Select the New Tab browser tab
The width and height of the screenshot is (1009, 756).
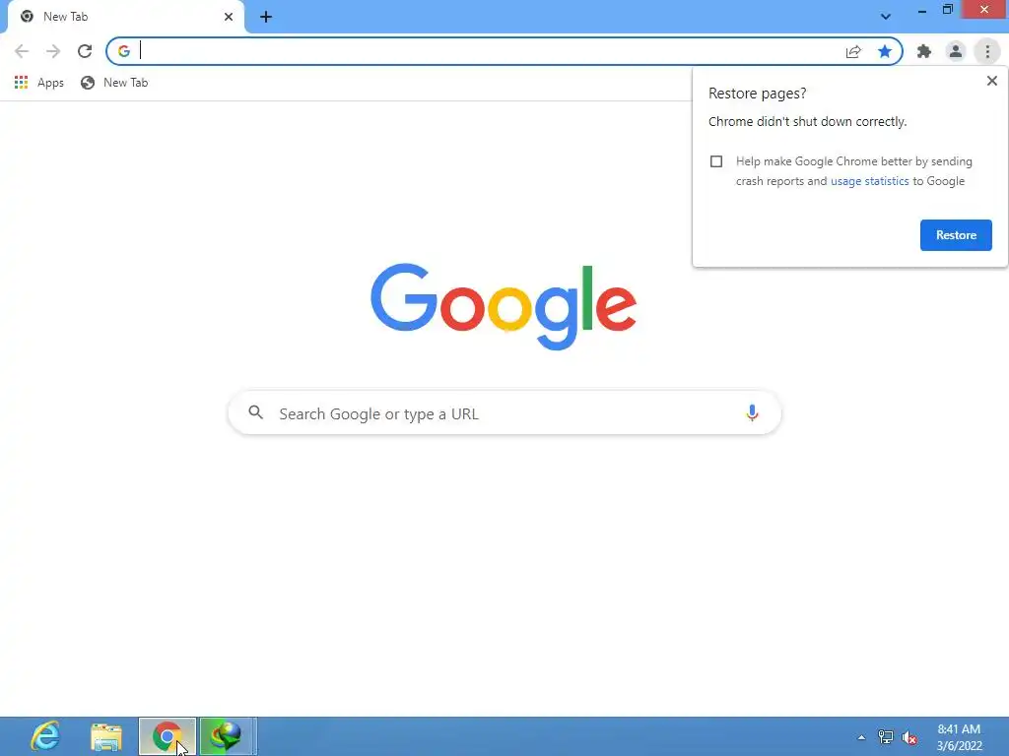126,18
